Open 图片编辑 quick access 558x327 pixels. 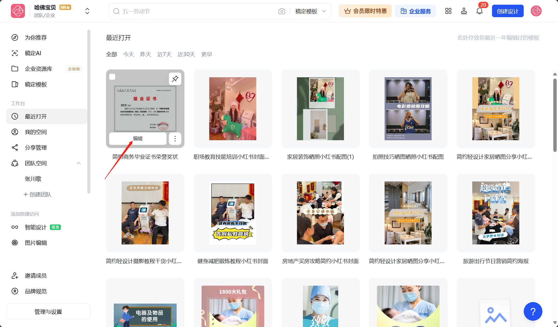(x=36, y=243)
